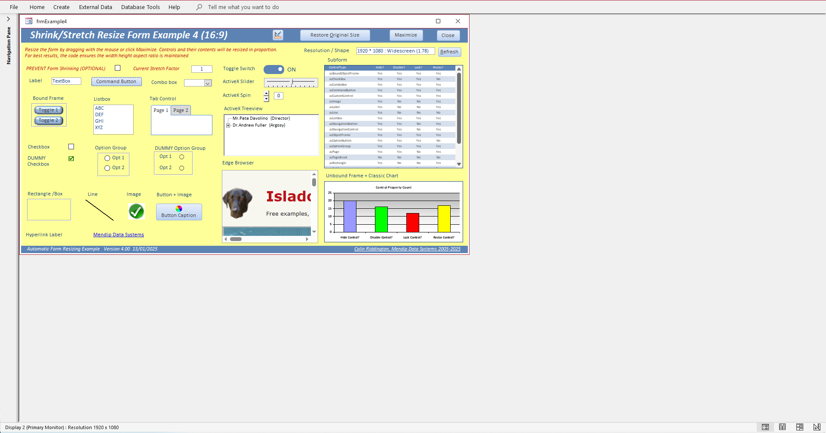This screenshot has height=433, width=826.
Task: Click the Current Stretch Factor field
Action: point(202,69)
